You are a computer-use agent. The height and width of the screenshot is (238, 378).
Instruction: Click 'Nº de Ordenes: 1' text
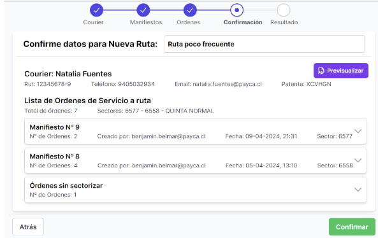(53, 195)
